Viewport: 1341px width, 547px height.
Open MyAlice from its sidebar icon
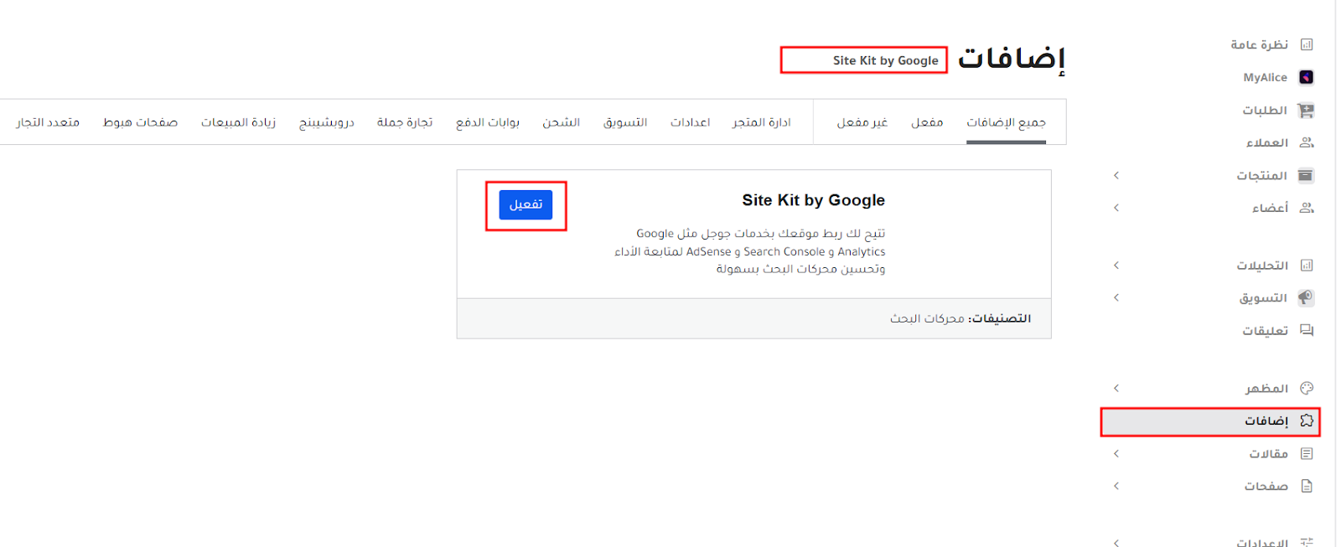coord(1306,77)
